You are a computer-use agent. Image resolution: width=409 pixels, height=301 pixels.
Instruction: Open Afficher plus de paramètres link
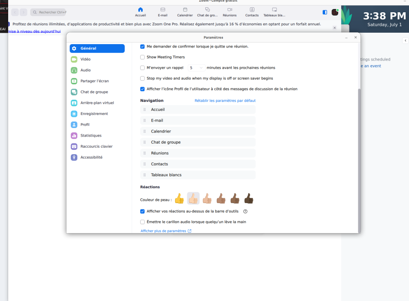click(x=166, y=231)
